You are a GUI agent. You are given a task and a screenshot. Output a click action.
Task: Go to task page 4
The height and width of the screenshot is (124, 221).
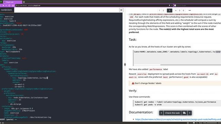point(176,10)
